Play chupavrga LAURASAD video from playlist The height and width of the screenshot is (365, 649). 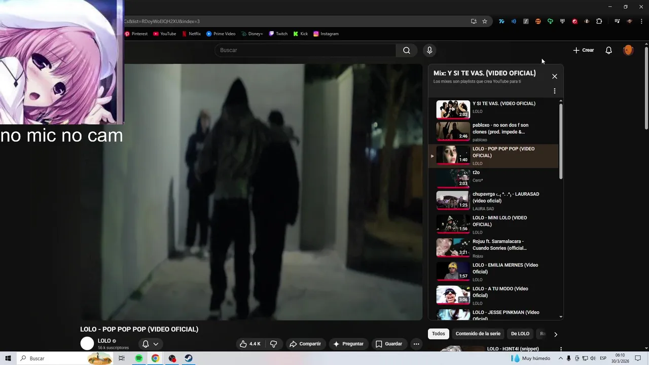click(x=494, y=201)
